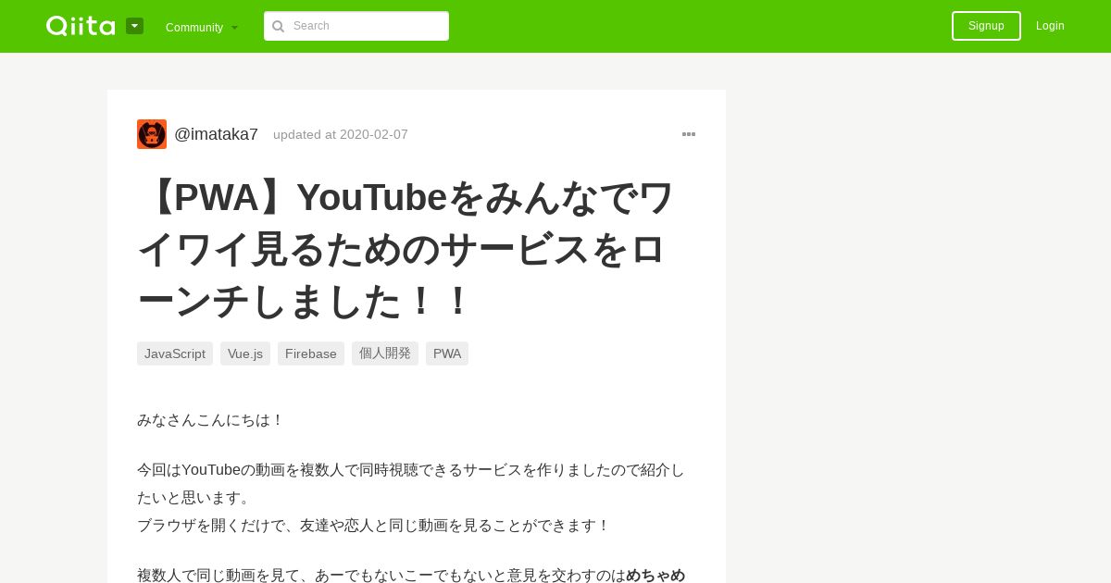The width and height of the screenshot is (1111, 583).
Task: Focus the Search input field
Action: coord(356,26)
